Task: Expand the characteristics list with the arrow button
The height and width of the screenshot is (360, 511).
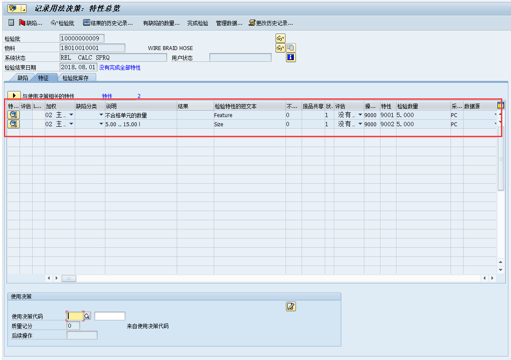Action: tap(13, 94)
